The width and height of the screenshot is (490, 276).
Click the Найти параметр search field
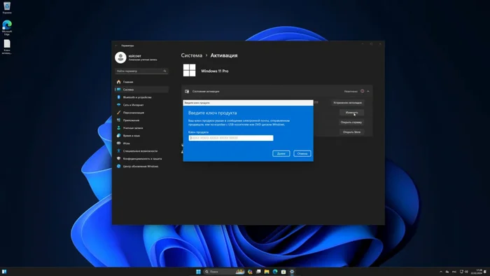(x=141, y=71)
